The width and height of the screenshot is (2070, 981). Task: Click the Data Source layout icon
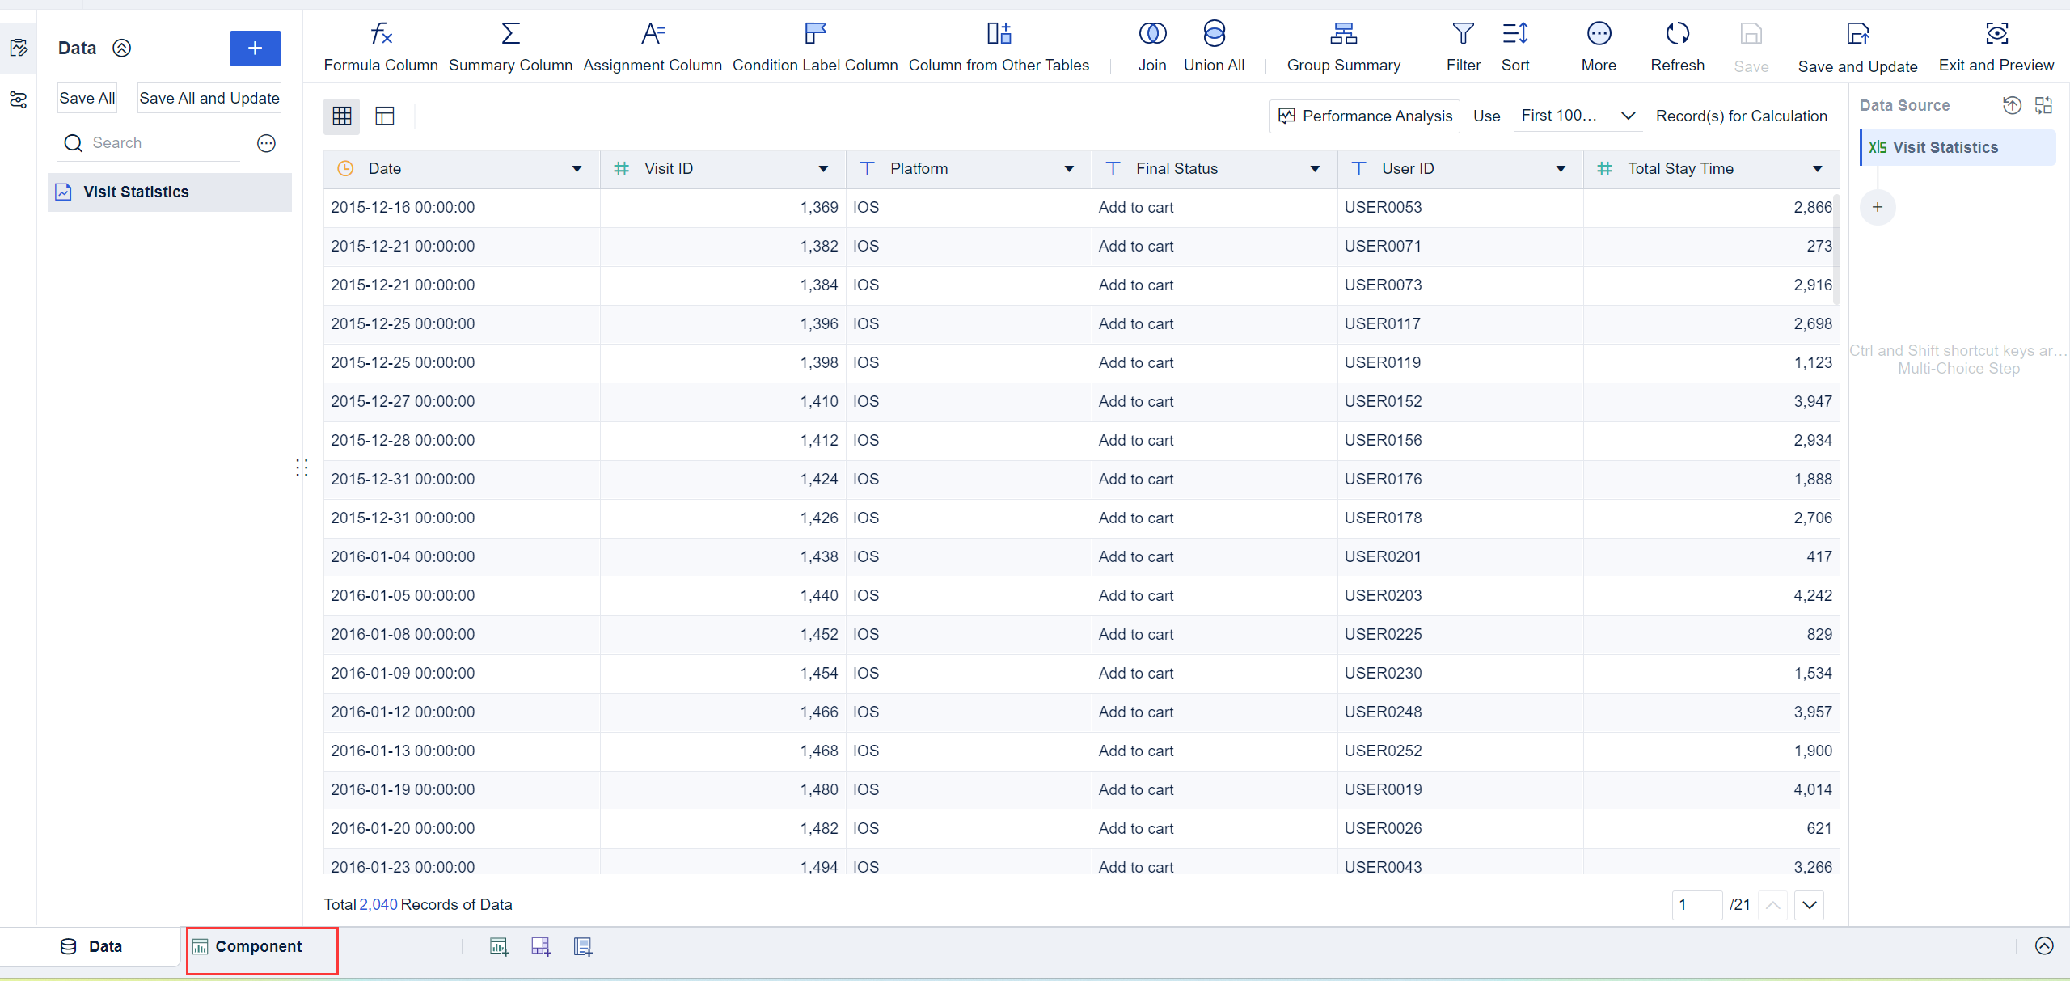[x=2044, y=105]
